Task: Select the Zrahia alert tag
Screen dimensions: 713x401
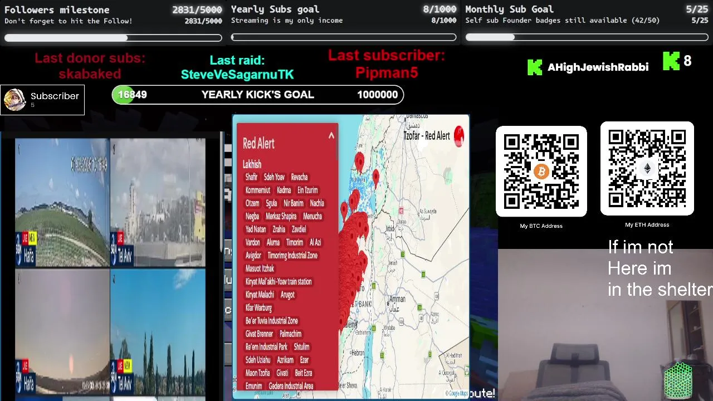Action: (279, 229)
